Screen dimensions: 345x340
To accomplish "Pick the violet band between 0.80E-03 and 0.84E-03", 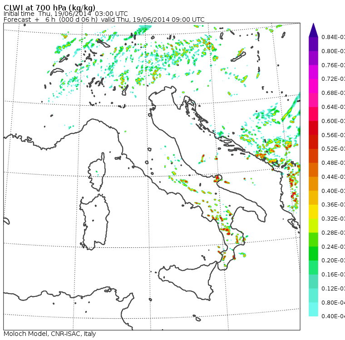I will pos(314,44).
